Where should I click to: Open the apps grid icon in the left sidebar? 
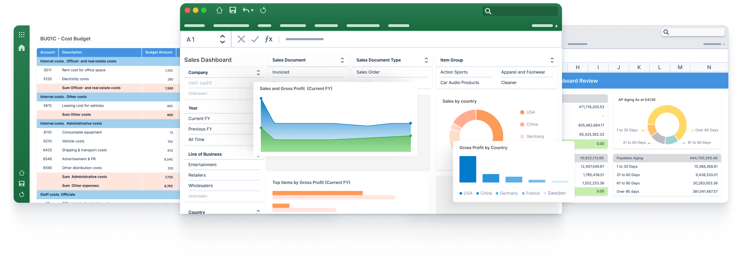pos(22,35)
